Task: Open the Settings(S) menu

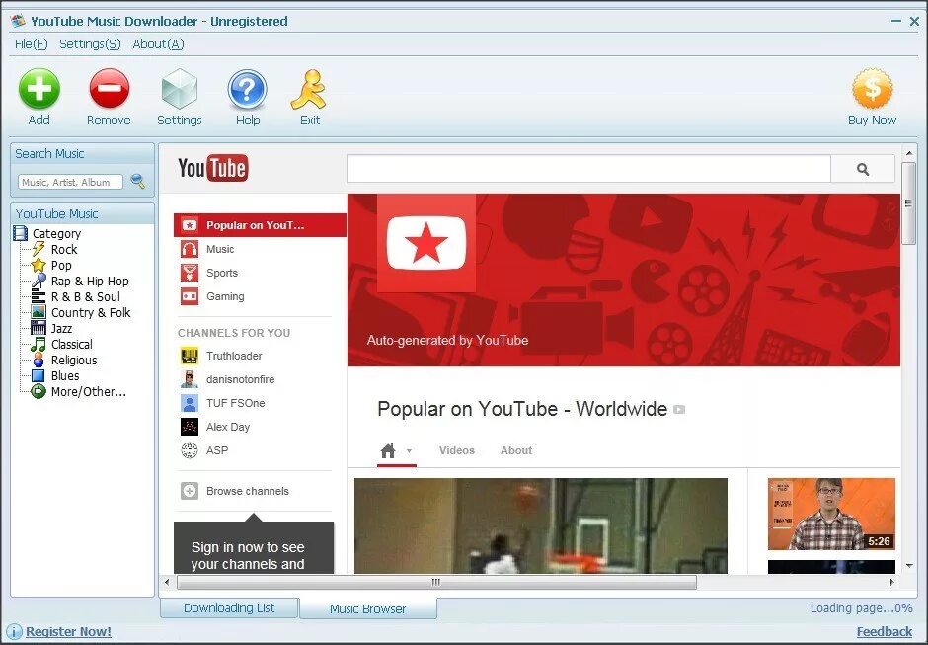Action: click(x=90, y=43)
